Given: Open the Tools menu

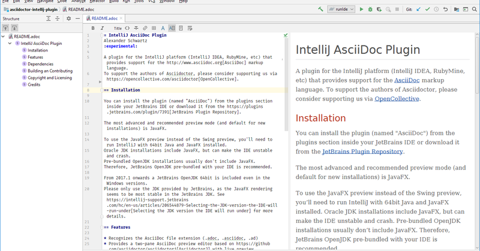Looking at the screenshot, I should point(139,1).
